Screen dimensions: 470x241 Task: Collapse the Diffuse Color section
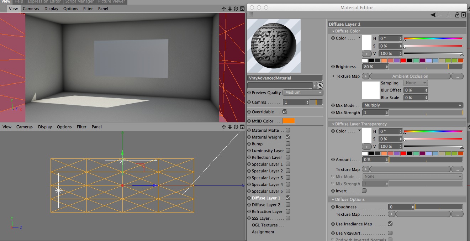pos(333,31)
